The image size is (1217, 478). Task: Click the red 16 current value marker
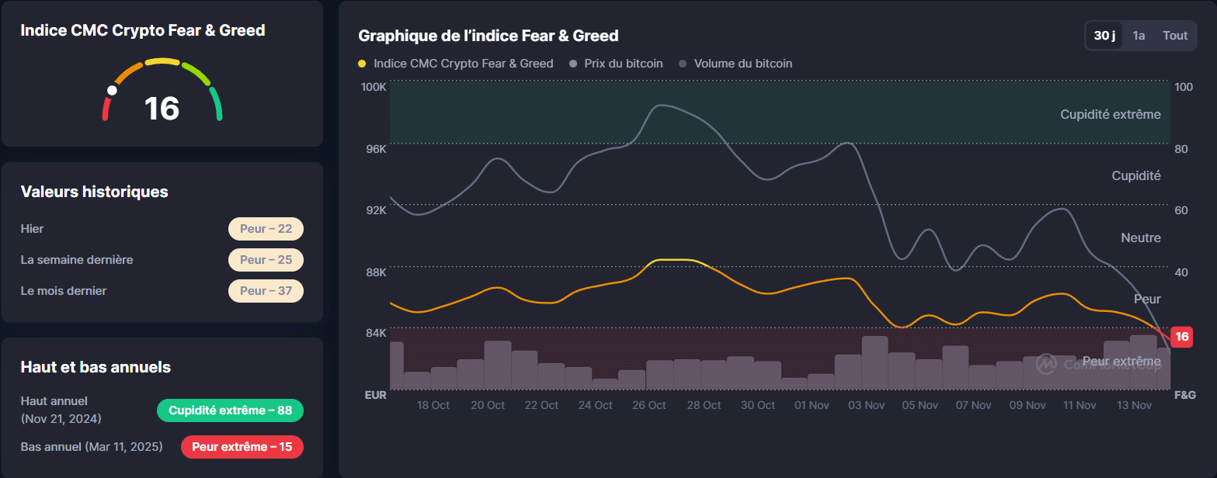pos(1181,337)
